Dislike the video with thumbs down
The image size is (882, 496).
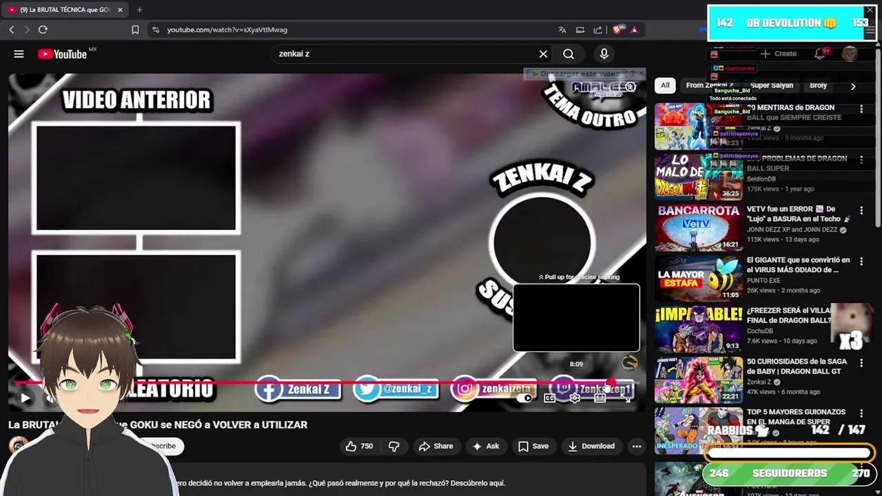(x=393, y=446)
